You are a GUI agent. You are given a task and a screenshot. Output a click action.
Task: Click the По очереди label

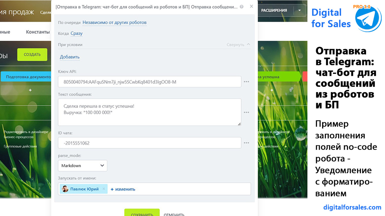[x=69, y=23]
